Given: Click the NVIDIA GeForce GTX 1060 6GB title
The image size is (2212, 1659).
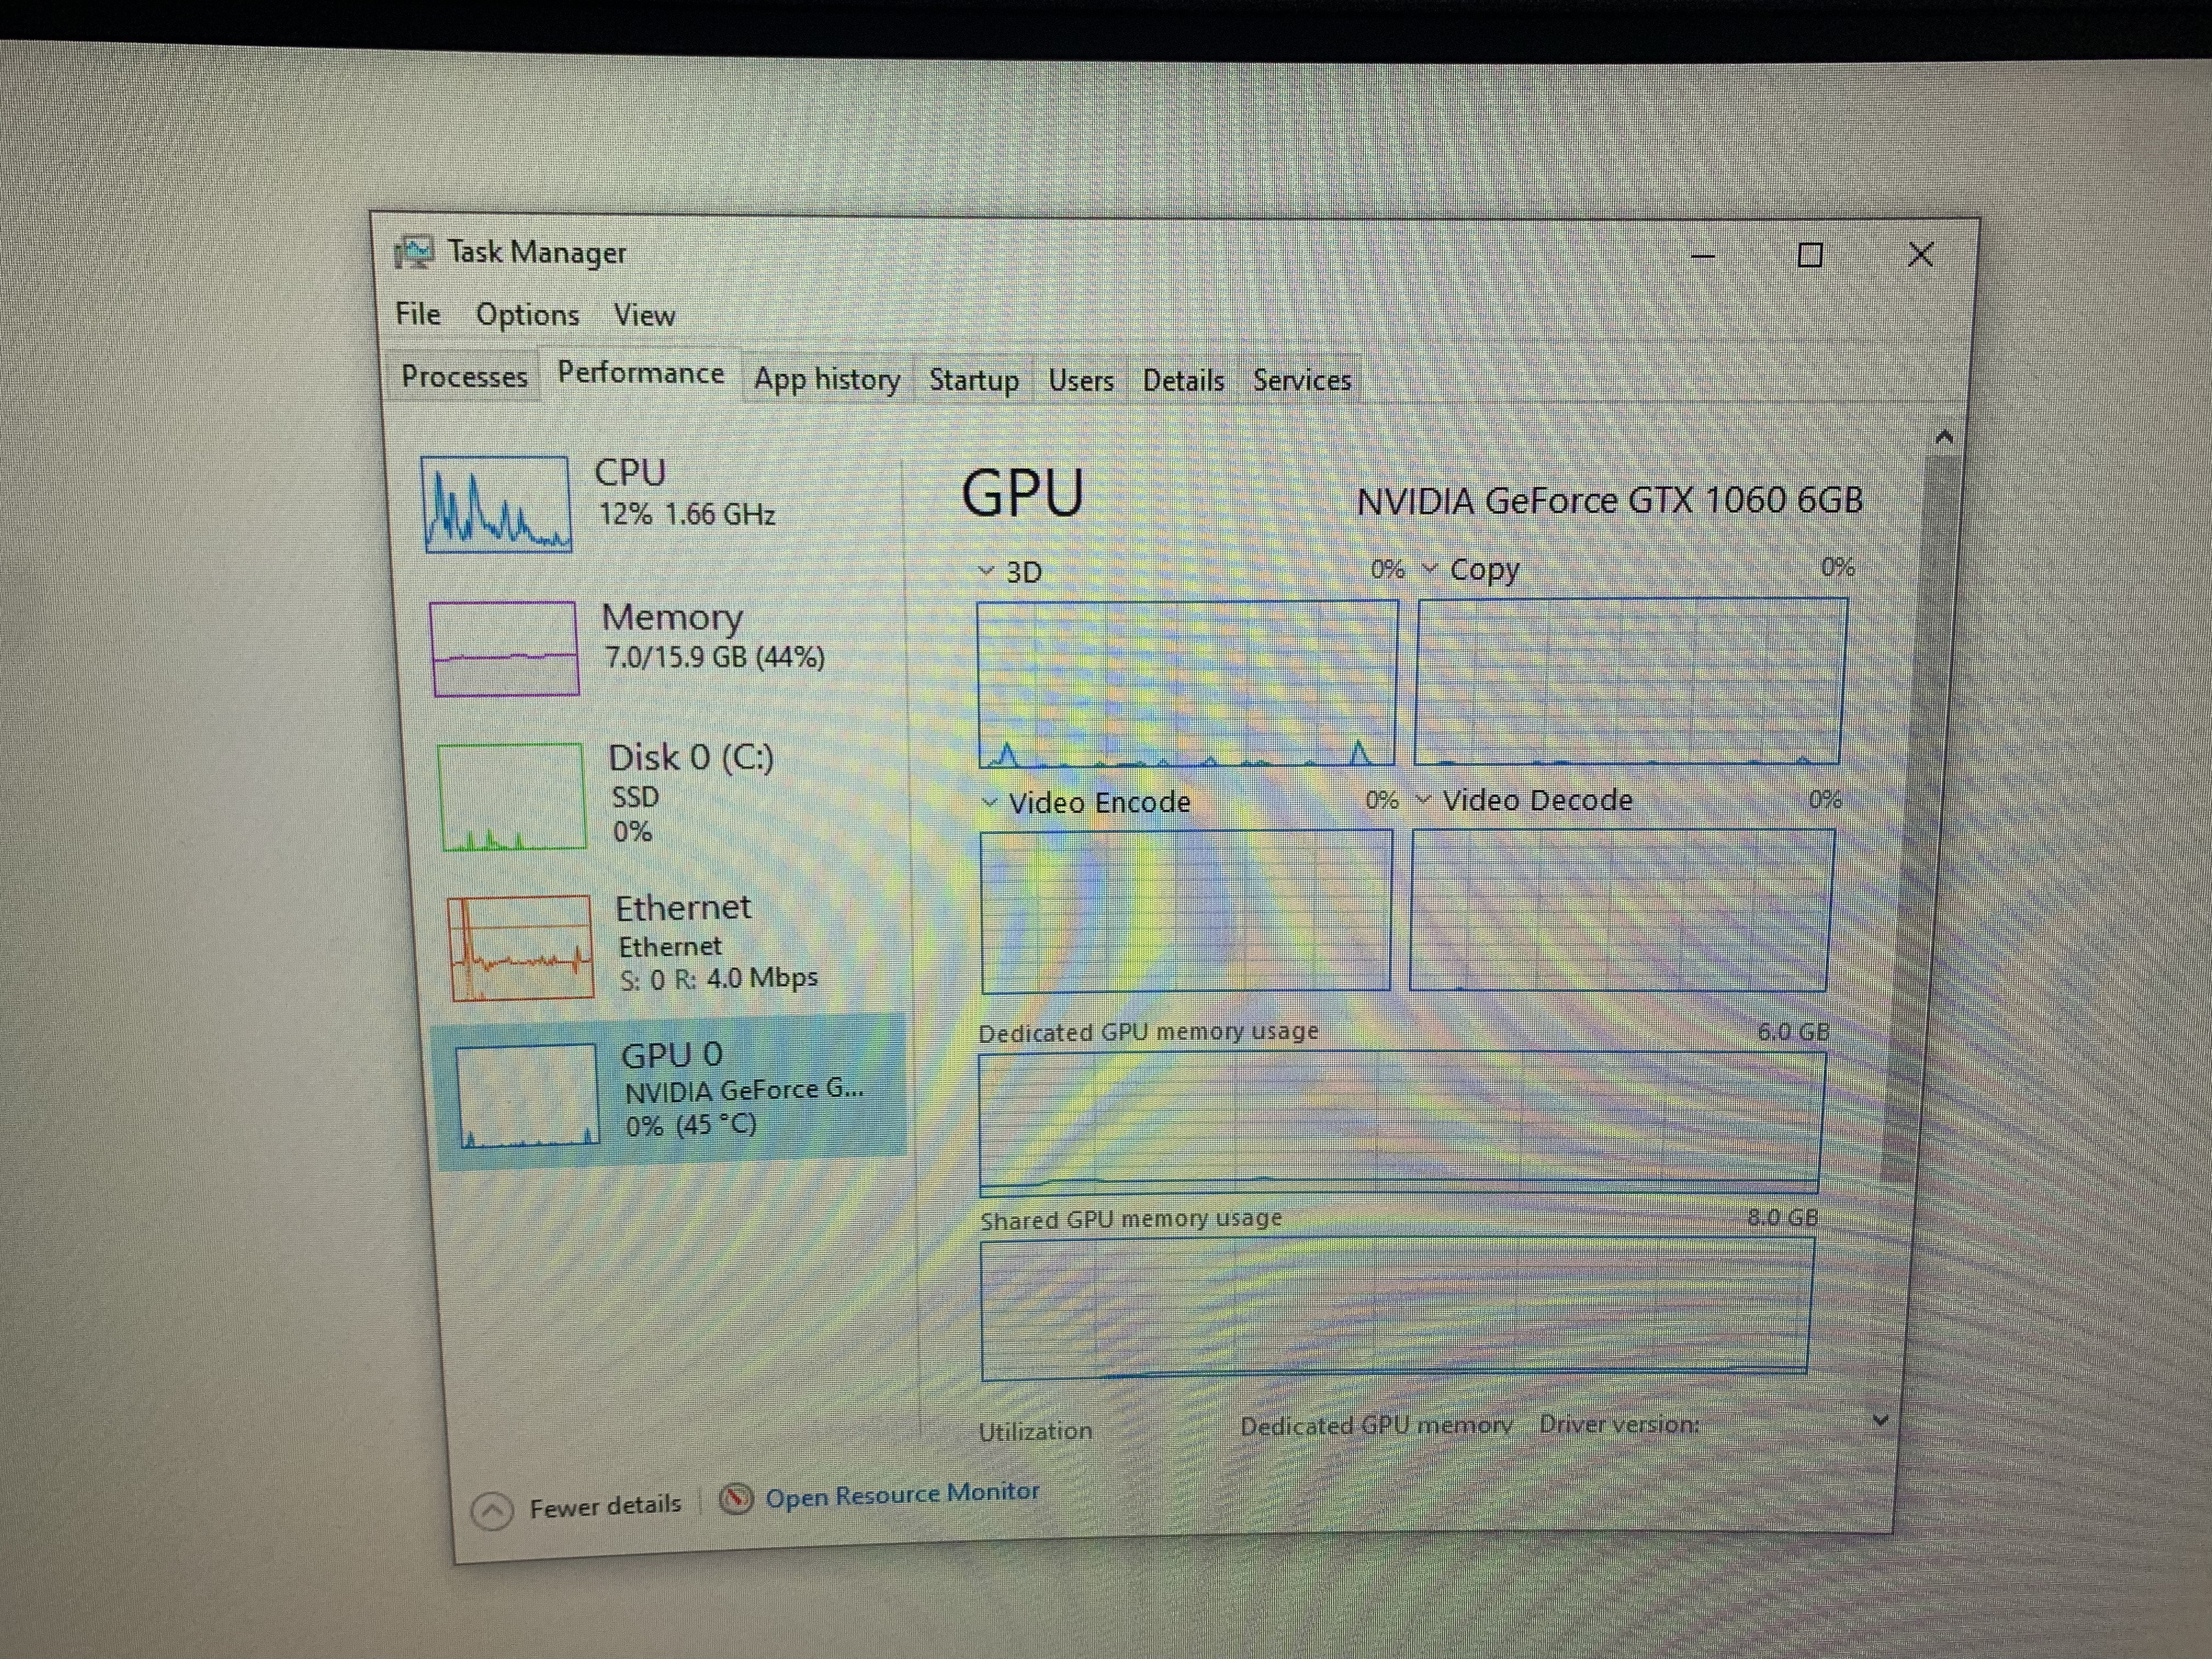Looking at the screenshot, I should click(1609, 500).
